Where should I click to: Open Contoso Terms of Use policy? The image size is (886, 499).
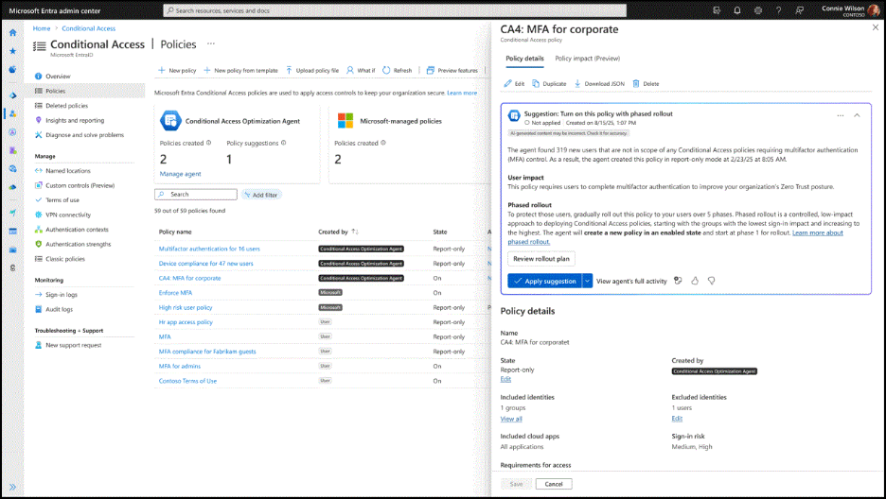coord(187,381)
